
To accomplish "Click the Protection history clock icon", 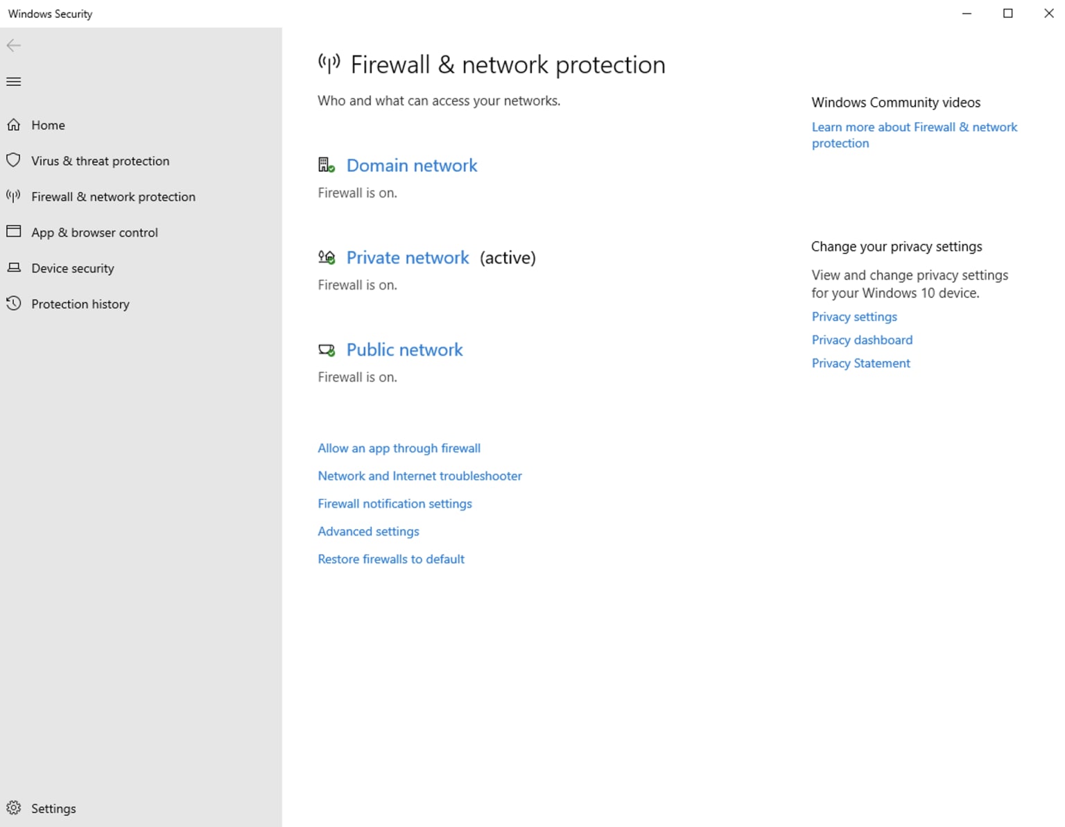I will point(14,304).
